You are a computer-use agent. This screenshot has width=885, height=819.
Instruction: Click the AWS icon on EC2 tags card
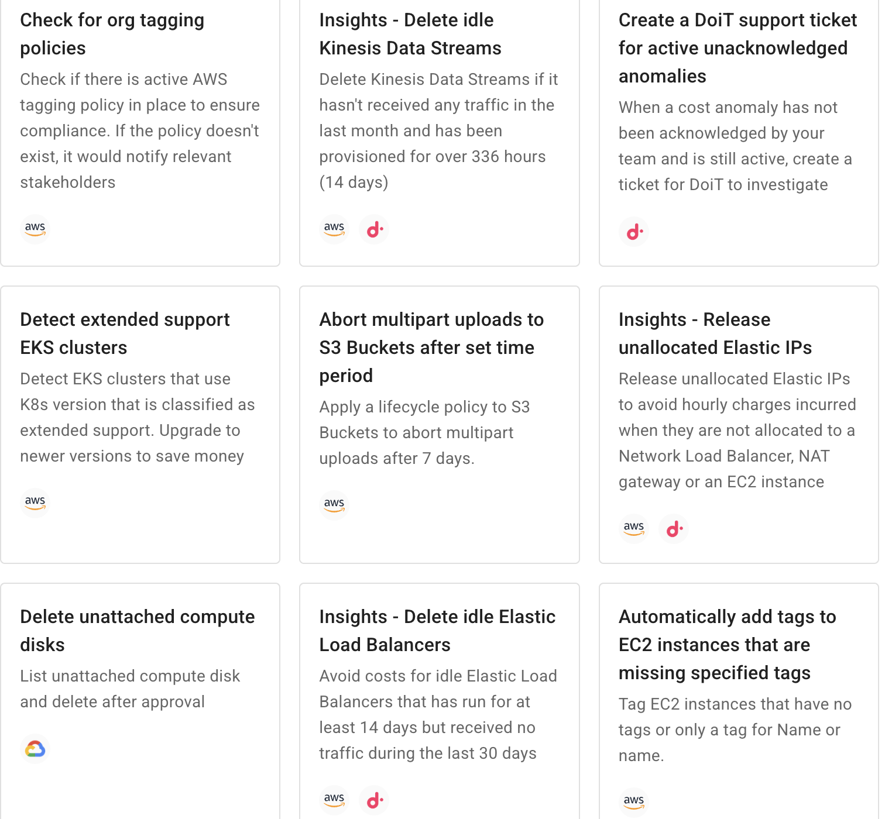click(634, 801)
